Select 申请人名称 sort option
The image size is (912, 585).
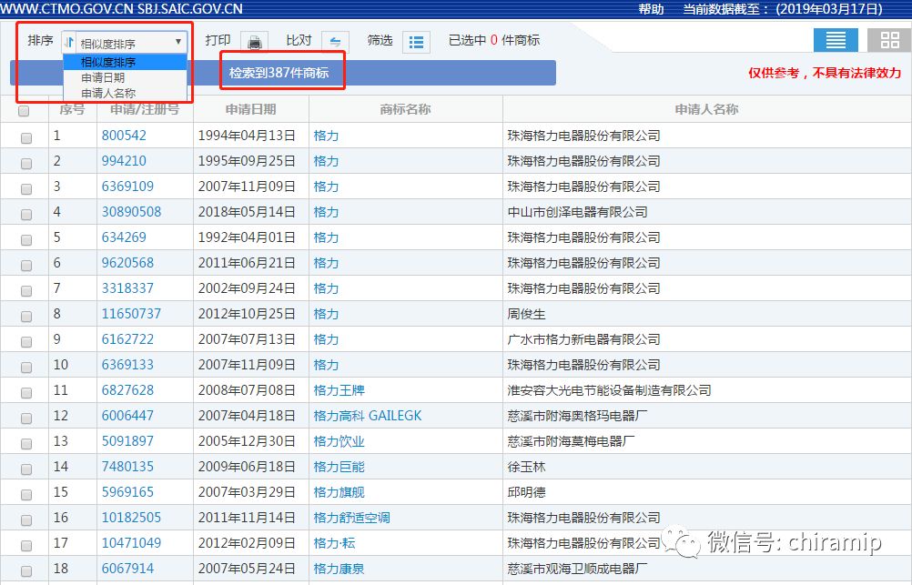point(125,93)
